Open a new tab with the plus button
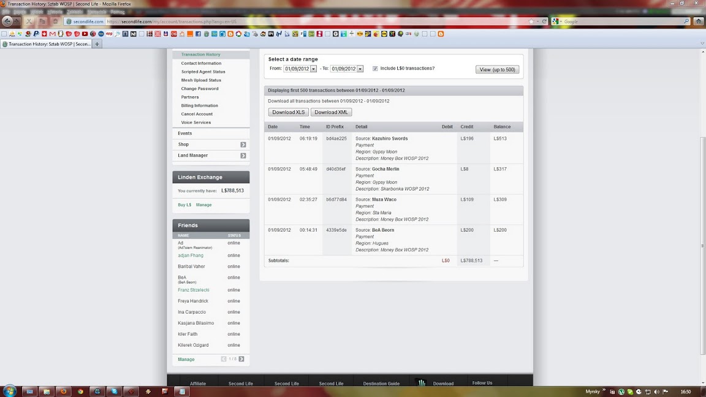This screenshot has height=397, width=706. click(97, 43)
